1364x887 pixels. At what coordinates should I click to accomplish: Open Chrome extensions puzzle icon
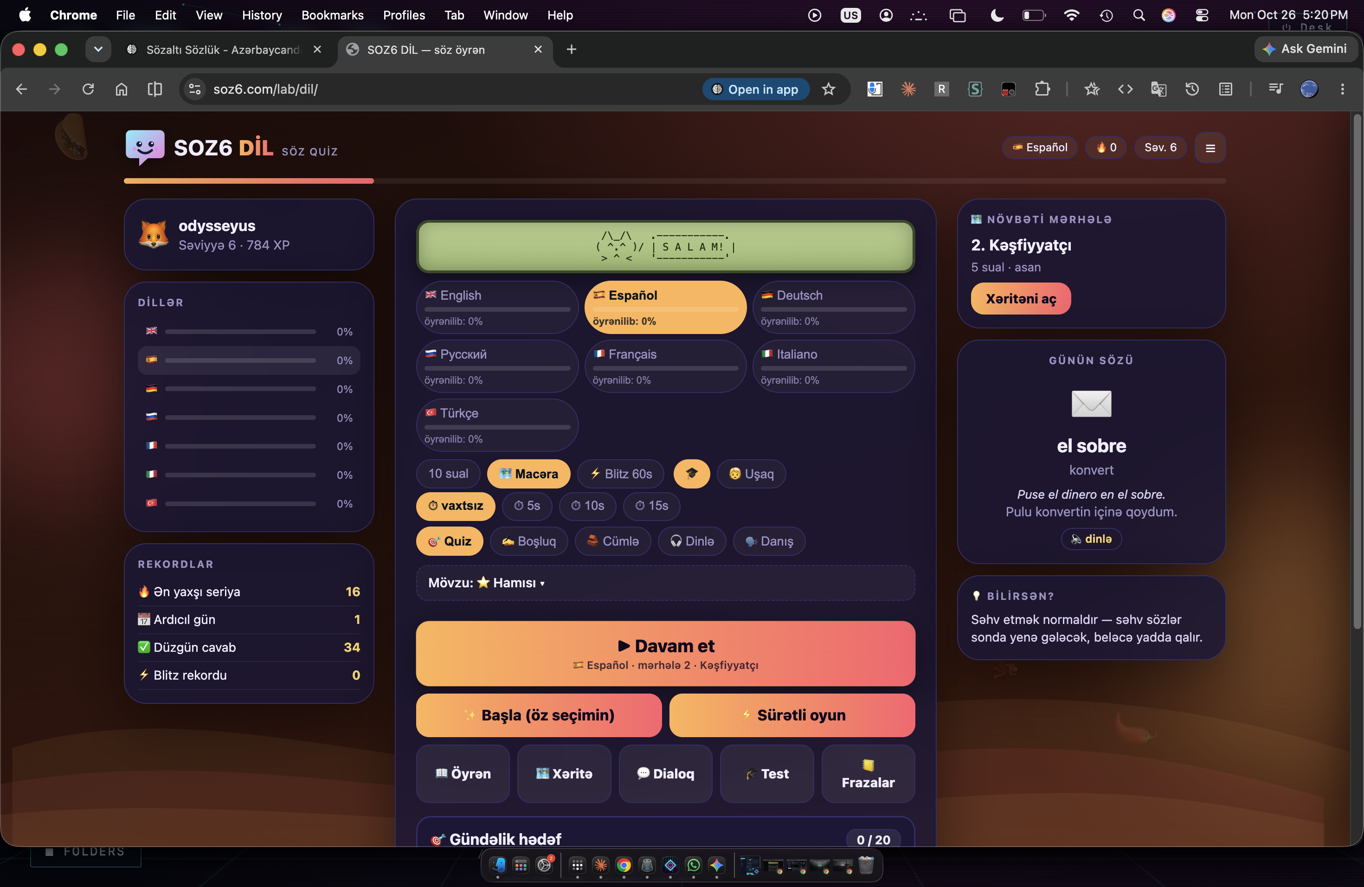pos(1042,89)
